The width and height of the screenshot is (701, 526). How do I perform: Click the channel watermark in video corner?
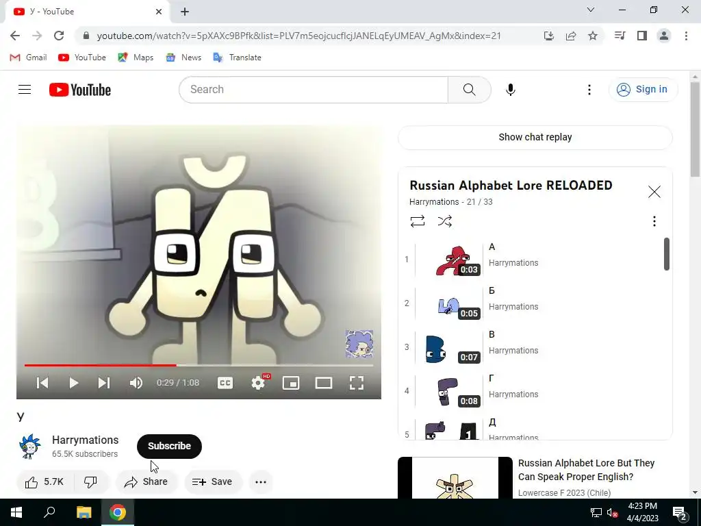pyautogui.click(x=359, y=344)
